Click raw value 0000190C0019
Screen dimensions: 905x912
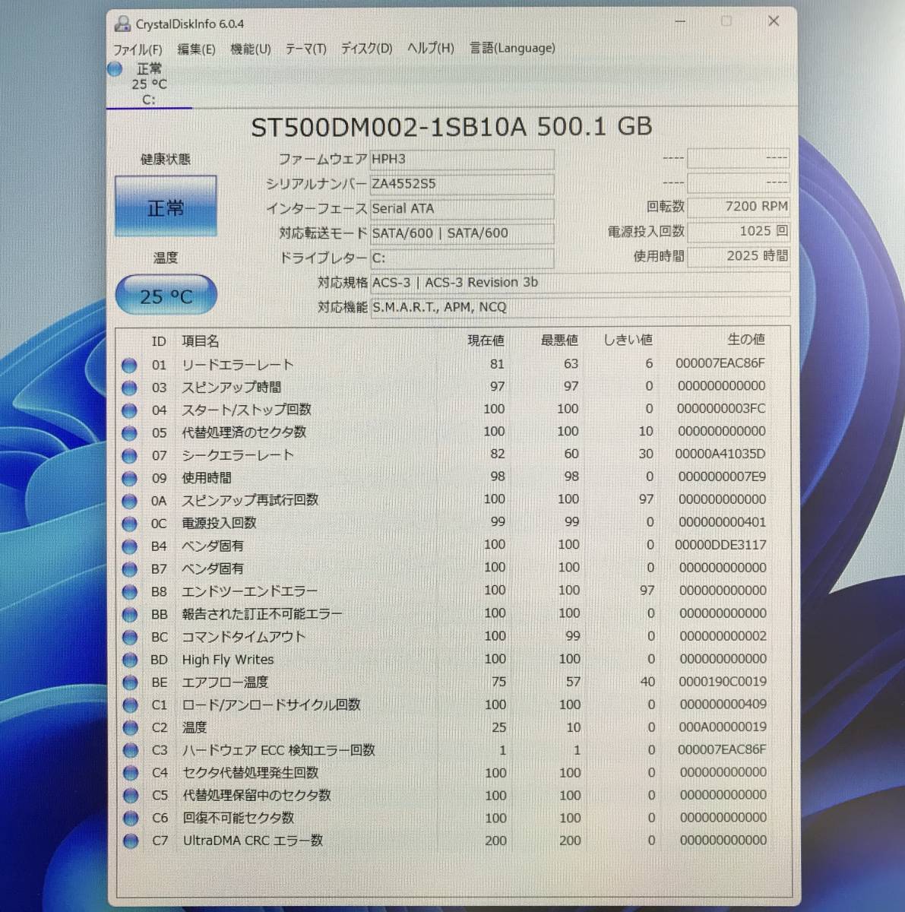(723, 682)
